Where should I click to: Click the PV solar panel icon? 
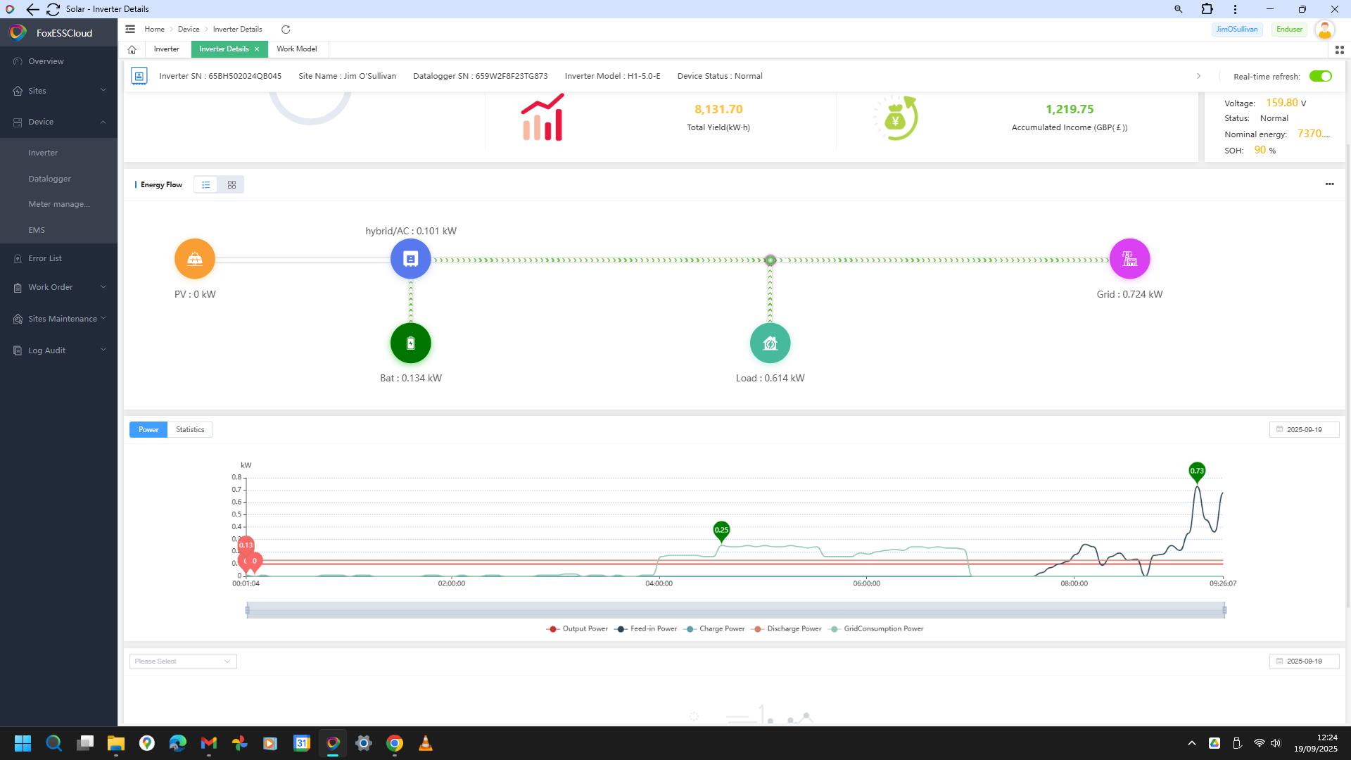(195, 259)
